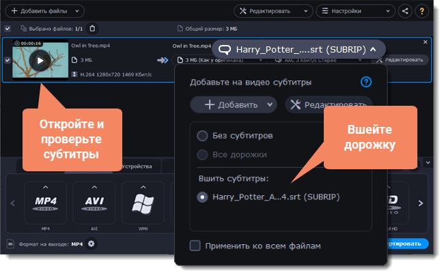Viewport: 444px width, 275px height.
Task: Choose the MP4 format icon
Action: (x=45, y=203)
